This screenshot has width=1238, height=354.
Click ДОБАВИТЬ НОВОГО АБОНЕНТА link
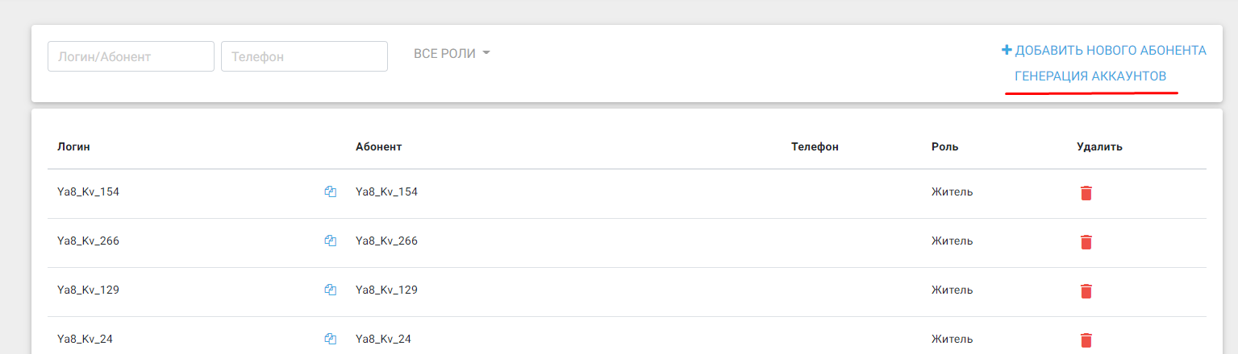click(x=1103, y=51)
